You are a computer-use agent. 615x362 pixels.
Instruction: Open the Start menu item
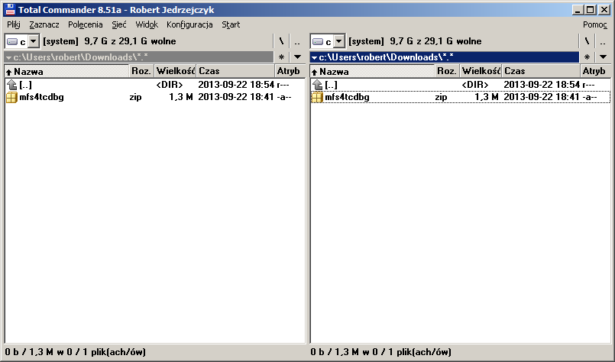tap(231, 24)
